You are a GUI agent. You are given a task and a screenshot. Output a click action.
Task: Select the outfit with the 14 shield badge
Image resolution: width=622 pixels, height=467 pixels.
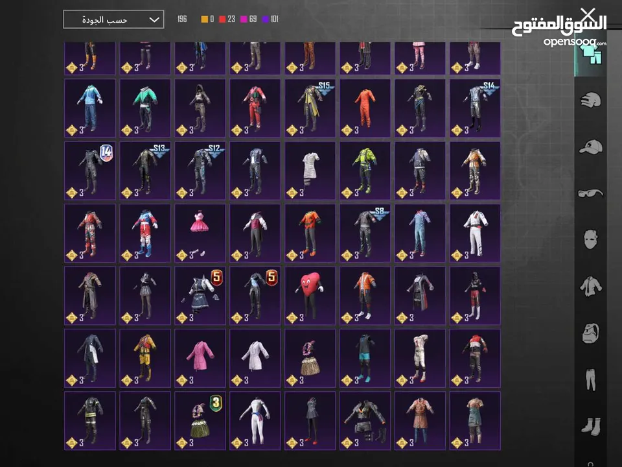90,171
